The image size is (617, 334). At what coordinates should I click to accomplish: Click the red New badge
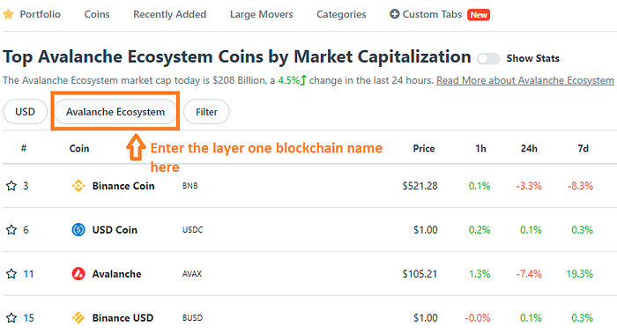pyautogui.click(x=479, y=15)
